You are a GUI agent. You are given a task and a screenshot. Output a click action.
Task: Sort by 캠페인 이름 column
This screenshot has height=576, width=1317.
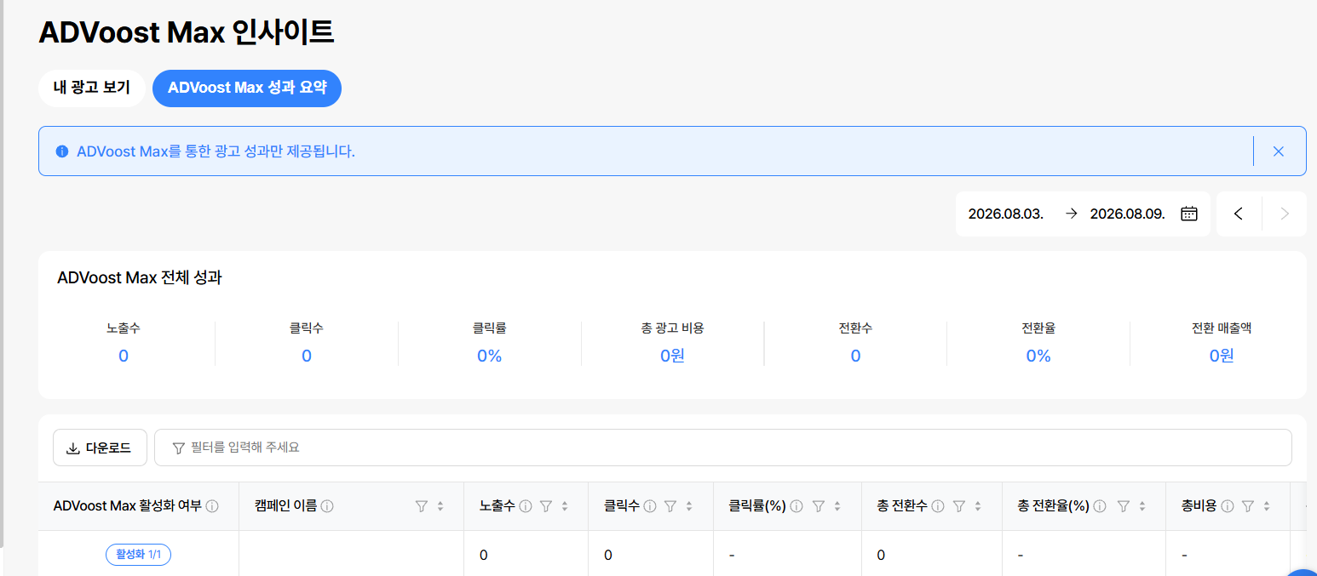click(440, 506)
